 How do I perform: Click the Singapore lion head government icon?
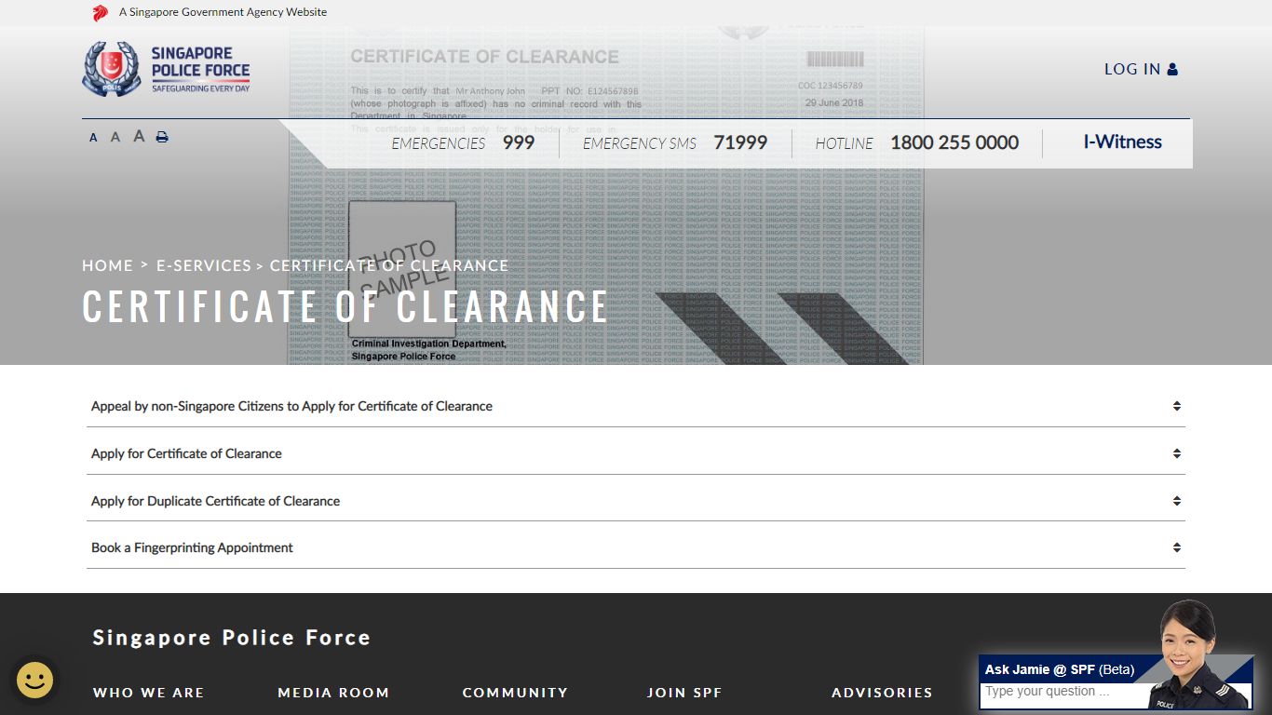(x=101, y=13)
